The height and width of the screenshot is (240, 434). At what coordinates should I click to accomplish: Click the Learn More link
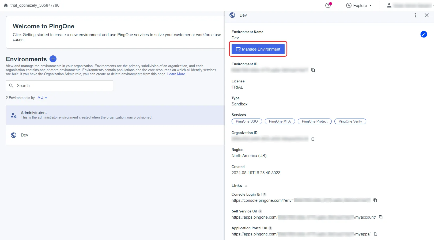(176, 74)
